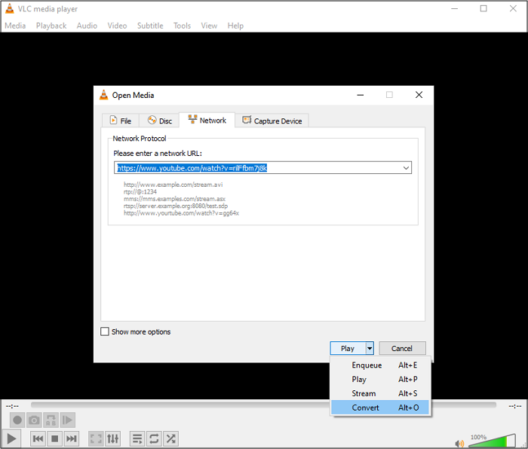This screenshot has height=449, width=528.
Task: Click the Record button in the bottom toolbar
Action: tap(17, 420)
